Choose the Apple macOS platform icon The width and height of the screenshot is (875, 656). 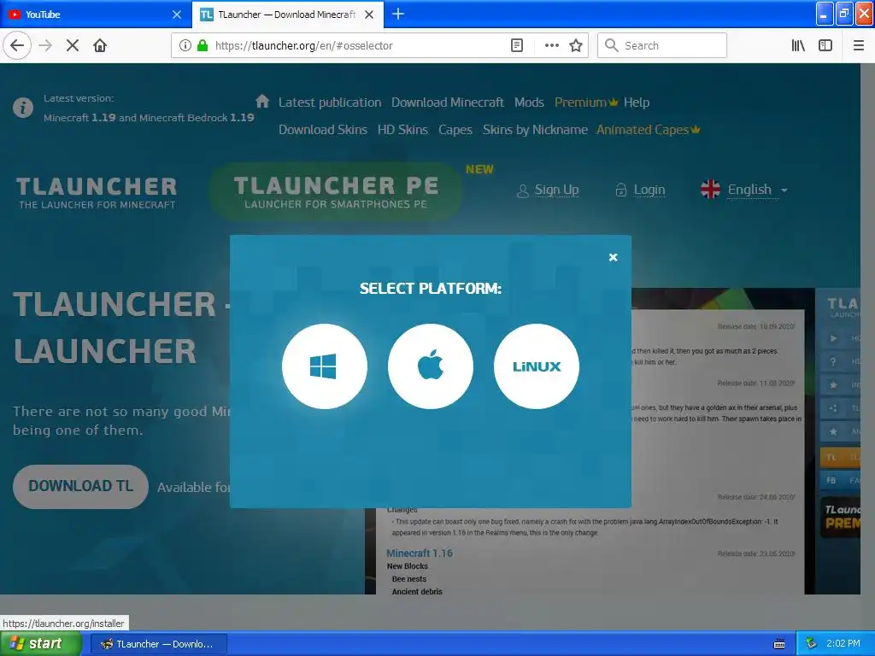[x=431, y=366]
